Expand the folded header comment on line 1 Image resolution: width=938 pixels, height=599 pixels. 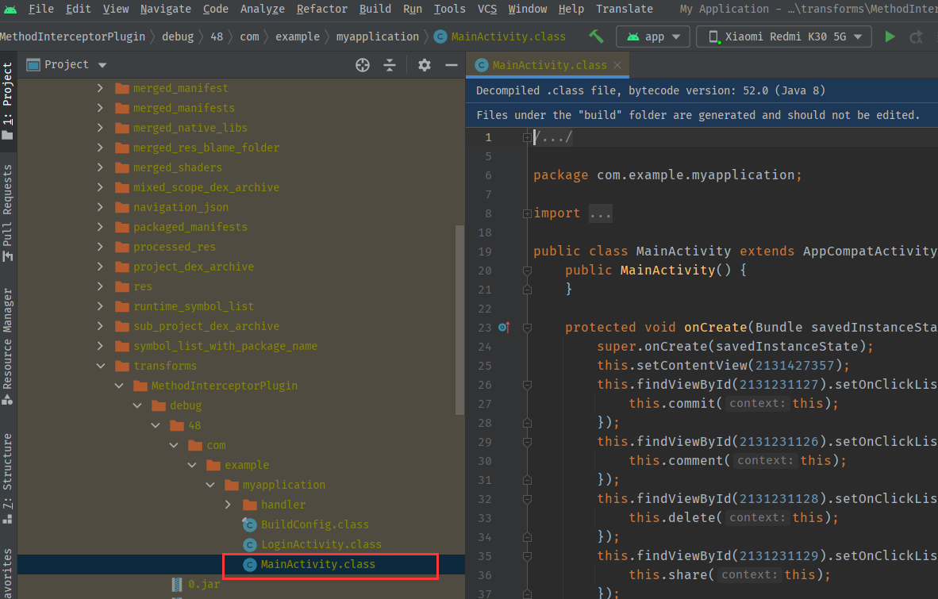pos(527,137)
